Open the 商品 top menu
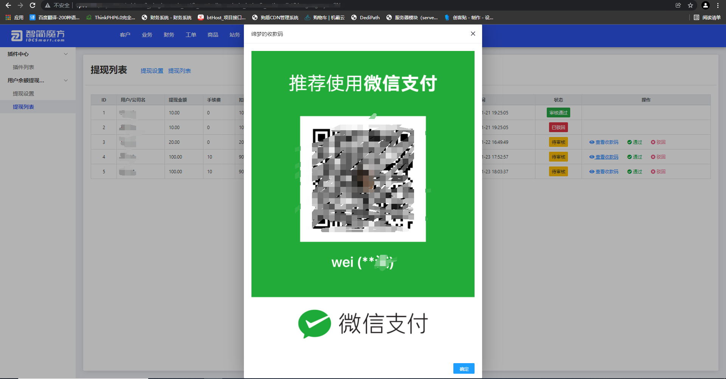 click(x=213, y=35)
